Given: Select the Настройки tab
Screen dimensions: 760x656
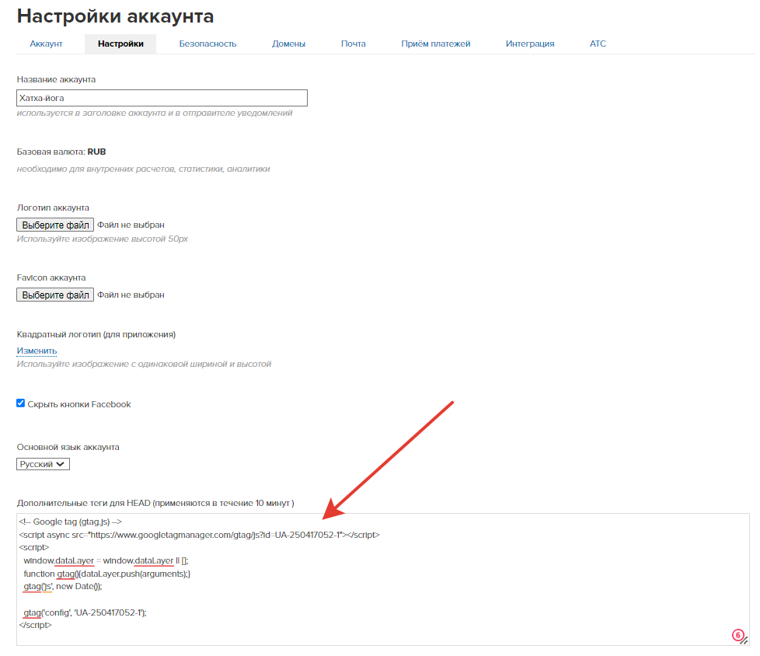Looking at the screenshot, I should 120,44.
